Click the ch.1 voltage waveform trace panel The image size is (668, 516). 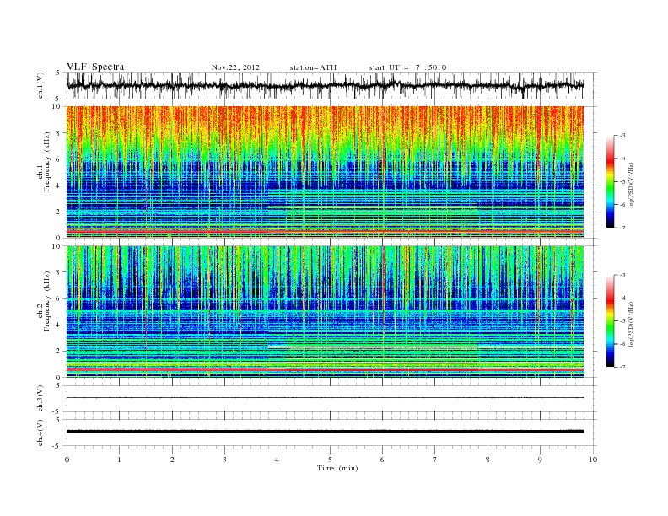pyautogui.click(x=331, y=85)
